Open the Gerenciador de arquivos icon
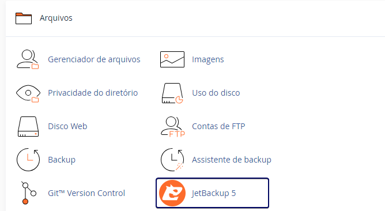 tap(28, 59)
